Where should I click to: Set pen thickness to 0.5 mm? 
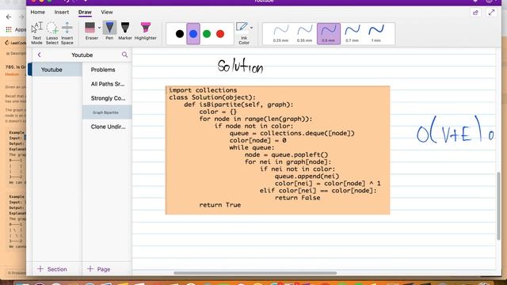[329, 33]
